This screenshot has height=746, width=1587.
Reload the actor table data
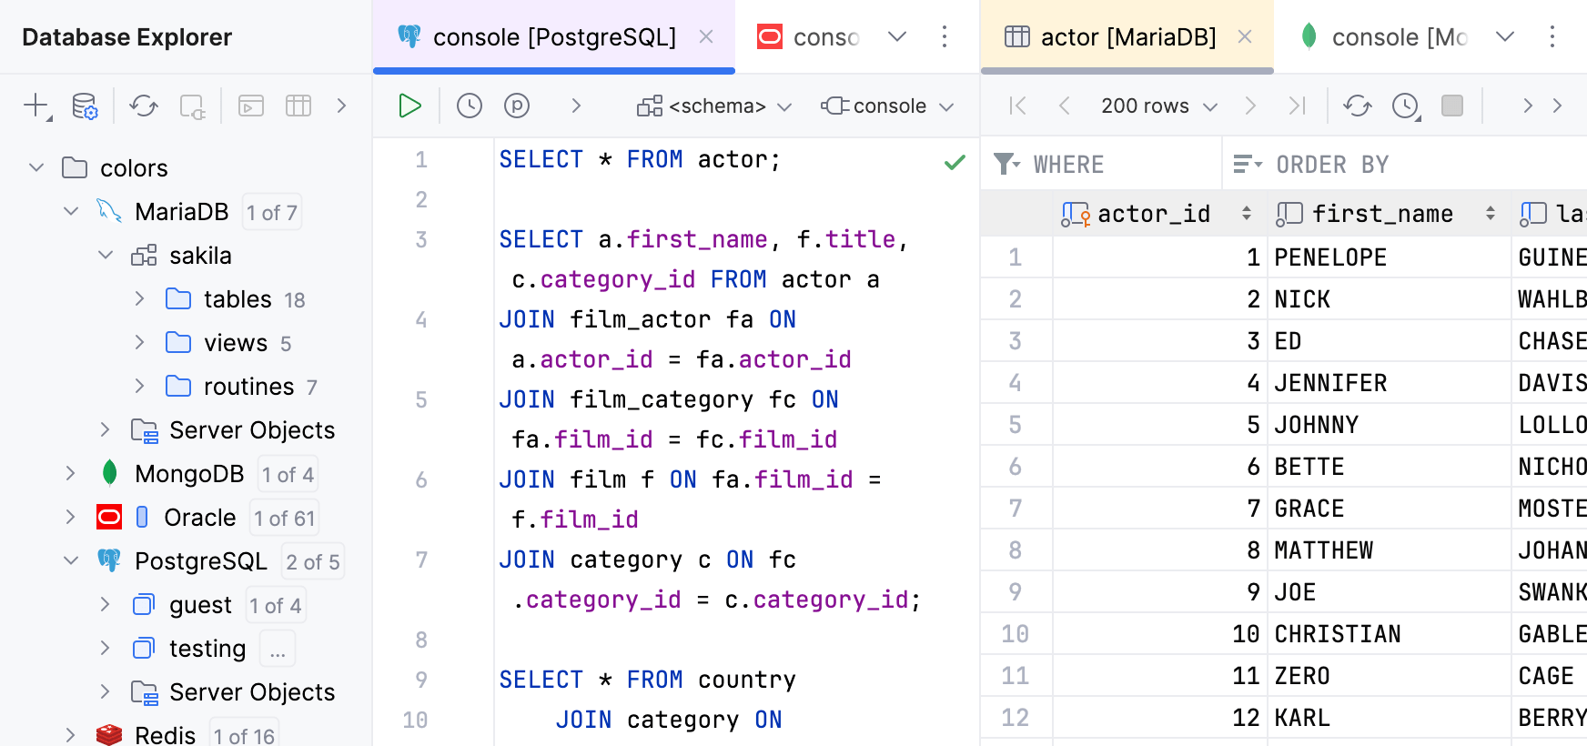coord(1357,106)
